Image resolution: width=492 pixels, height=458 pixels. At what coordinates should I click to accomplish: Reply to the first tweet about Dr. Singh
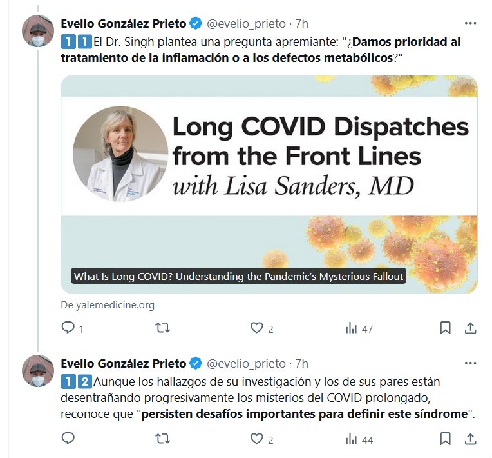pyautogui.click(x=68, y=328)
